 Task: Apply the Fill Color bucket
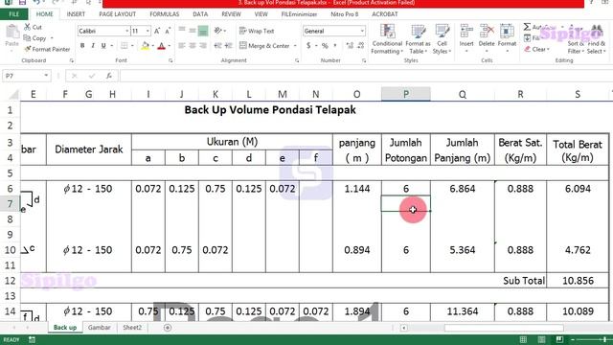click(145, 46)
